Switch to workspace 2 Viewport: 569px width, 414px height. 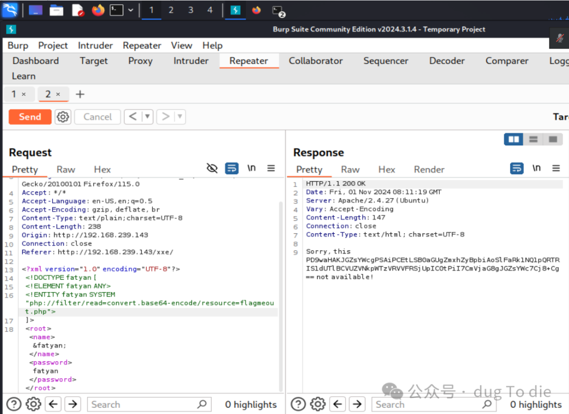pos(171,10)
